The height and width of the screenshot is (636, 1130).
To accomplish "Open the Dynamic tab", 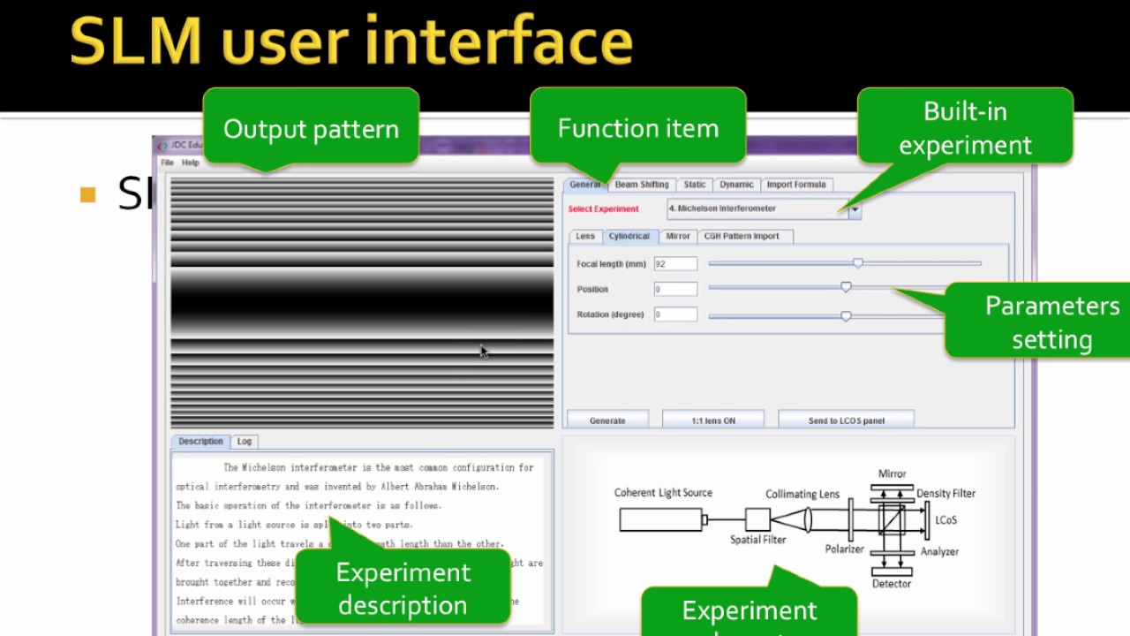I will tap(736, 185).
